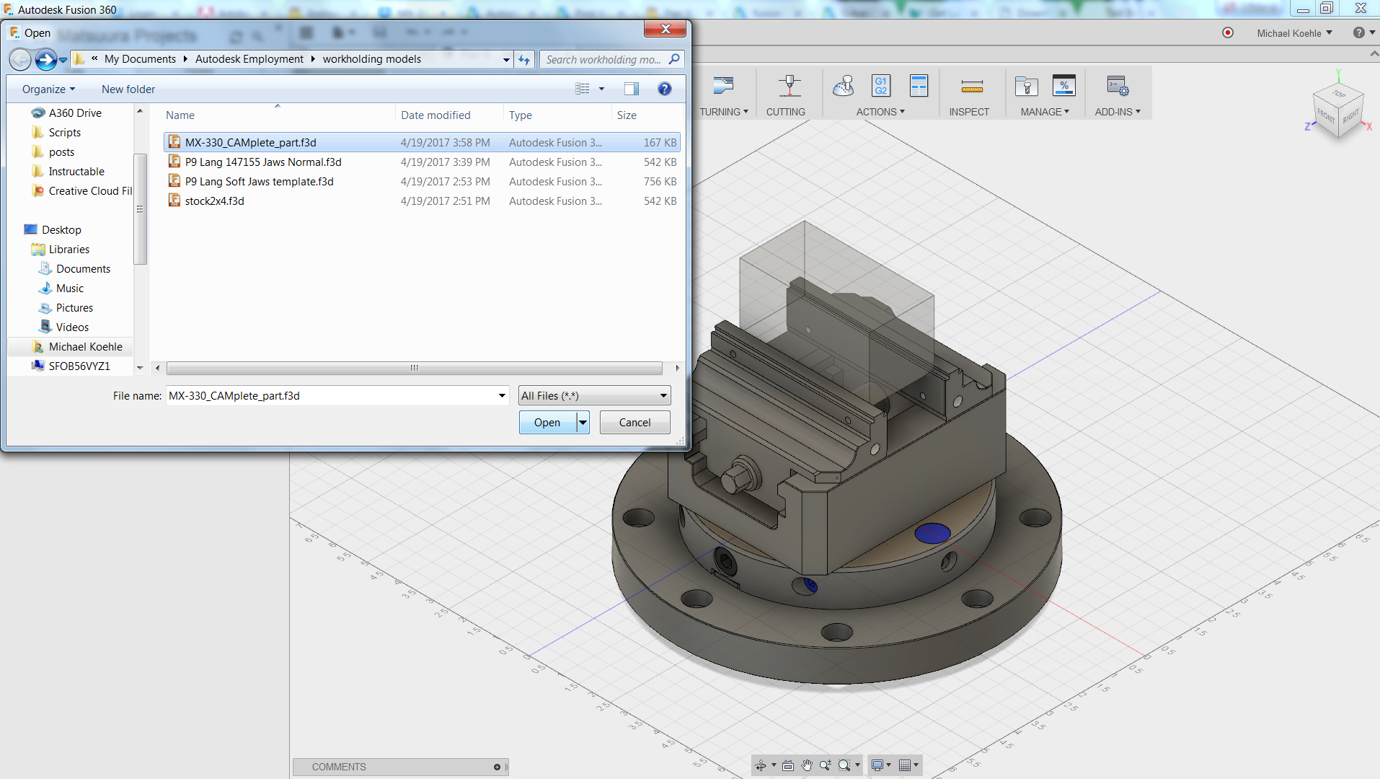Click My Documents in the address path
The width and height of the screenshot is (1380, 779).
coord(140,59)
